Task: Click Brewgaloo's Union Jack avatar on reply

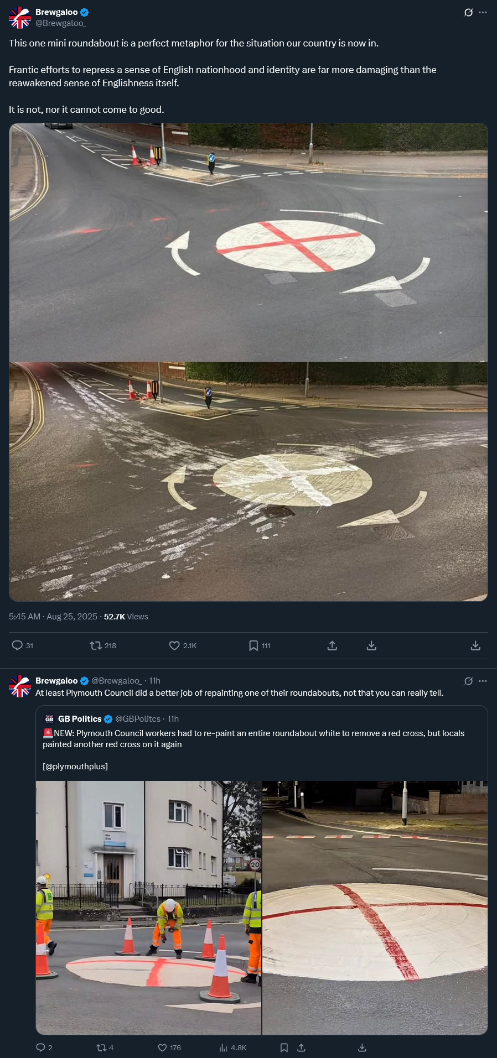Action: click(20, 686)
